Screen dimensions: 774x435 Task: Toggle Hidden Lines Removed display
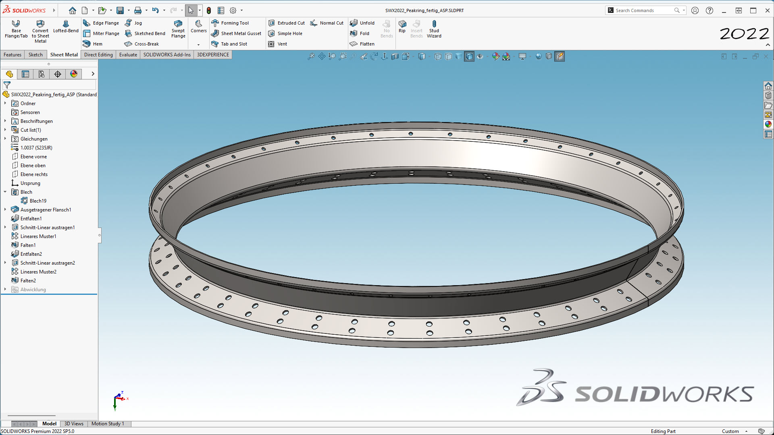click(448, 56)
